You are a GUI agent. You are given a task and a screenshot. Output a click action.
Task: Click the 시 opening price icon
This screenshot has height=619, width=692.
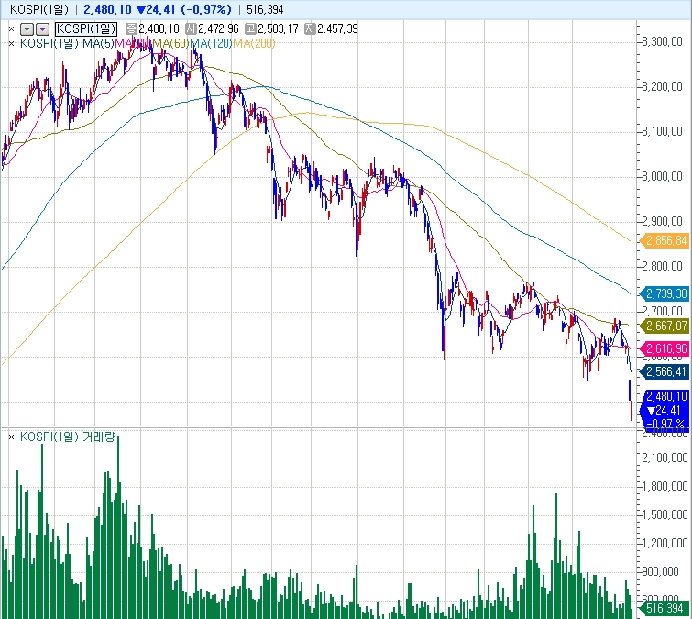coord(191,29)
